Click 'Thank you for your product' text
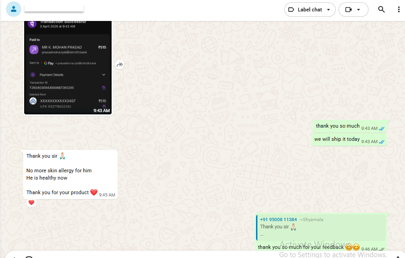This screenshot has width=405, height=258. pyautogui.click(x=57, y=193)
